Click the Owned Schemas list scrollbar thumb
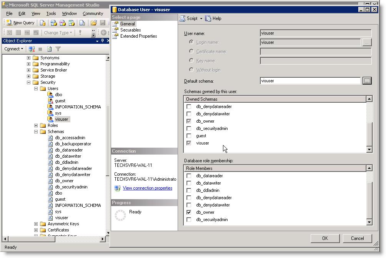The width and height of the screenshot is (386, 258). [369, 134]
